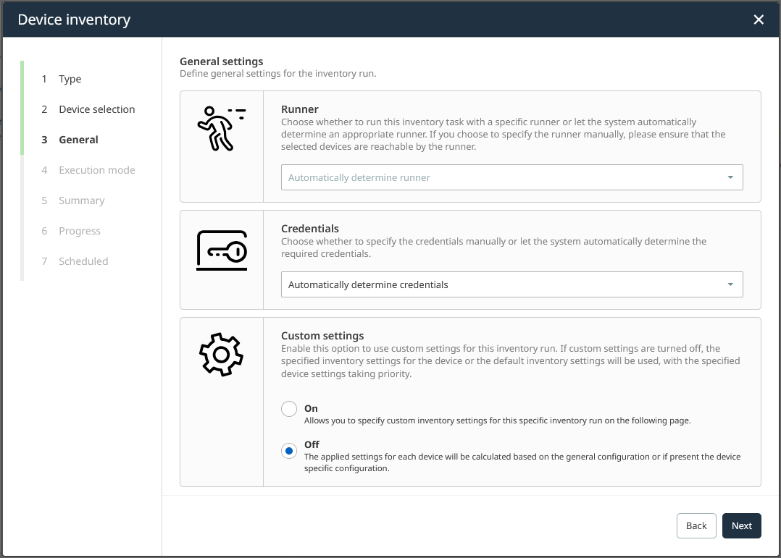Expand the credentials selection dropdown
Image resolution: width=781 pixels, height=558 pixels.
click(x=500, y=284)
